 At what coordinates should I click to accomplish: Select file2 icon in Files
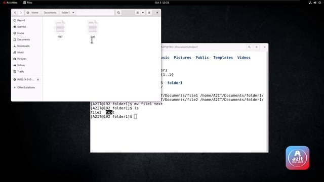click(60, 27)
